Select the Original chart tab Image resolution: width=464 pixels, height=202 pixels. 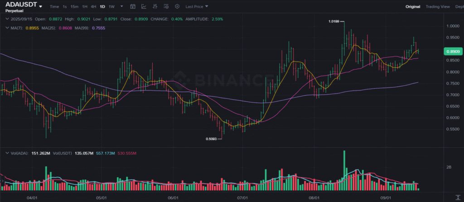(x=413, y=7)
